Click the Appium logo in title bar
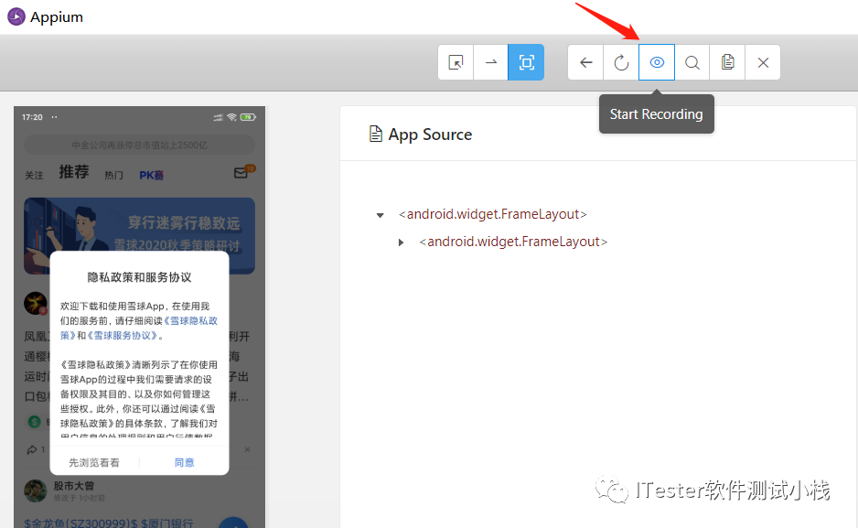This screenshot has width=858, height=528. tap(16, 16)
